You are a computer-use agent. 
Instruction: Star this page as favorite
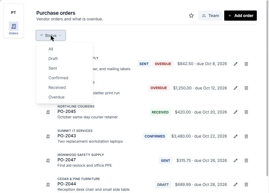tap(191, 16)
